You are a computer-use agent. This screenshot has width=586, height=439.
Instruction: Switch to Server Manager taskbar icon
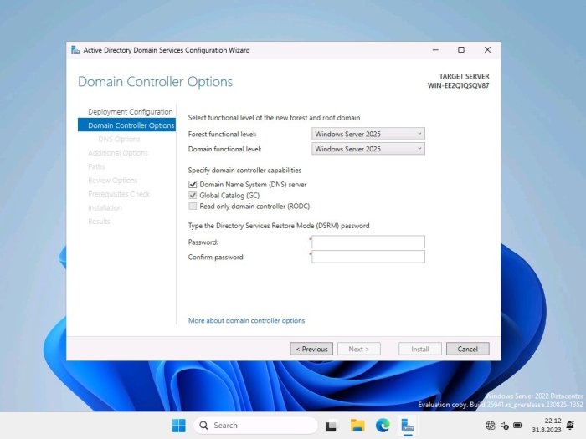click(x=408, y=426)
